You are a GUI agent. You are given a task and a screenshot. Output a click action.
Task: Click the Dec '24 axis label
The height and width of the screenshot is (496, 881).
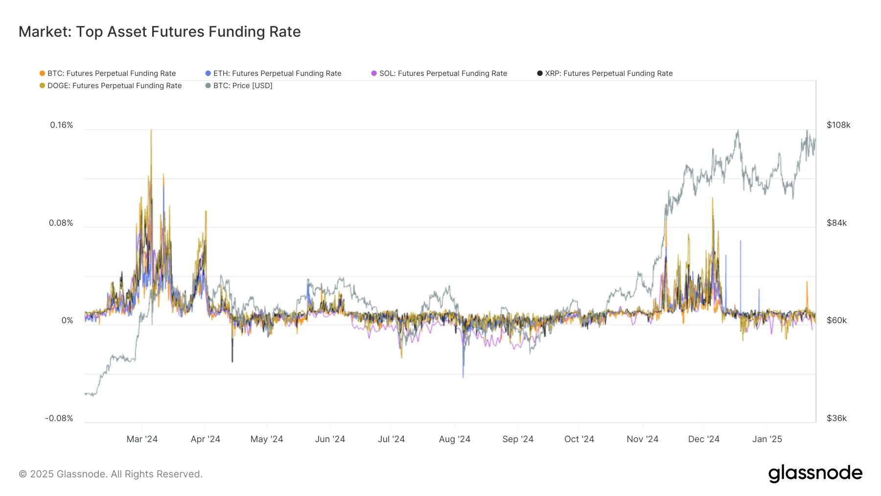[x=703, y=439]
